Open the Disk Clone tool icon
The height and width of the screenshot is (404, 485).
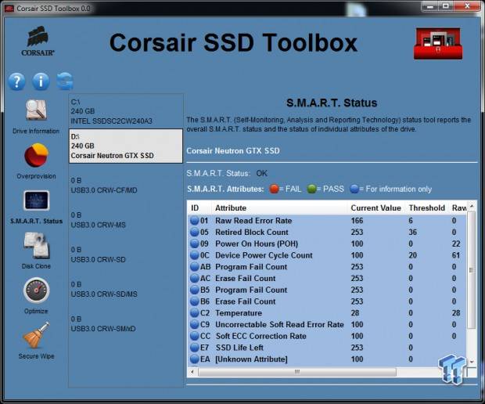click(36, 246)
